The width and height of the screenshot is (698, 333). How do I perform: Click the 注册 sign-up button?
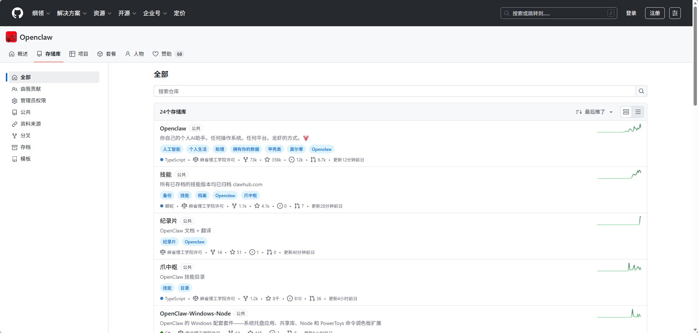tap(655, 13)
